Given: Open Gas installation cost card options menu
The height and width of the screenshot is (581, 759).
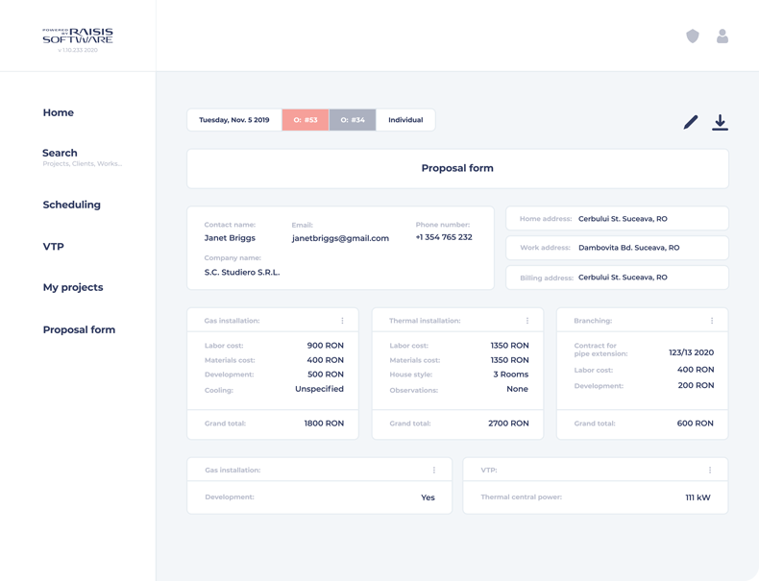Looking at the screenshot, I should 342,321.
